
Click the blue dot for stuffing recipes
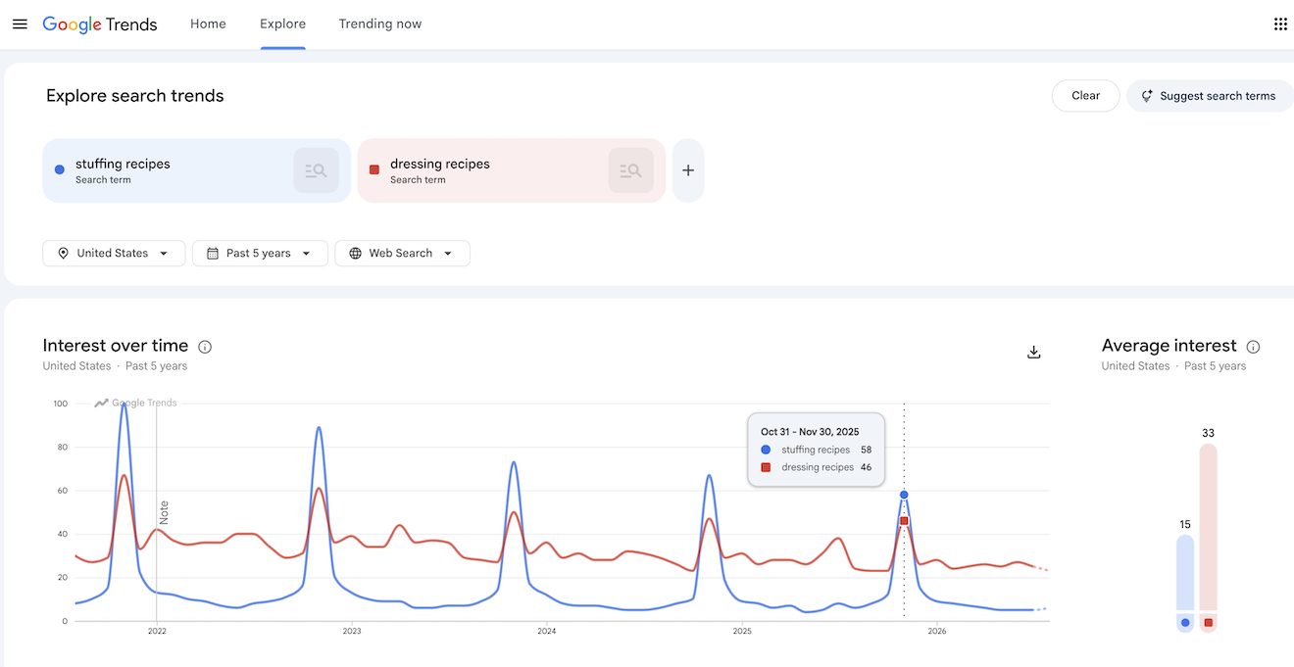pos(60,169)
